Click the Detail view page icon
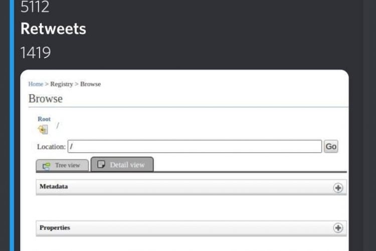Viewport: 376px width, 251px height. point(101,164)
